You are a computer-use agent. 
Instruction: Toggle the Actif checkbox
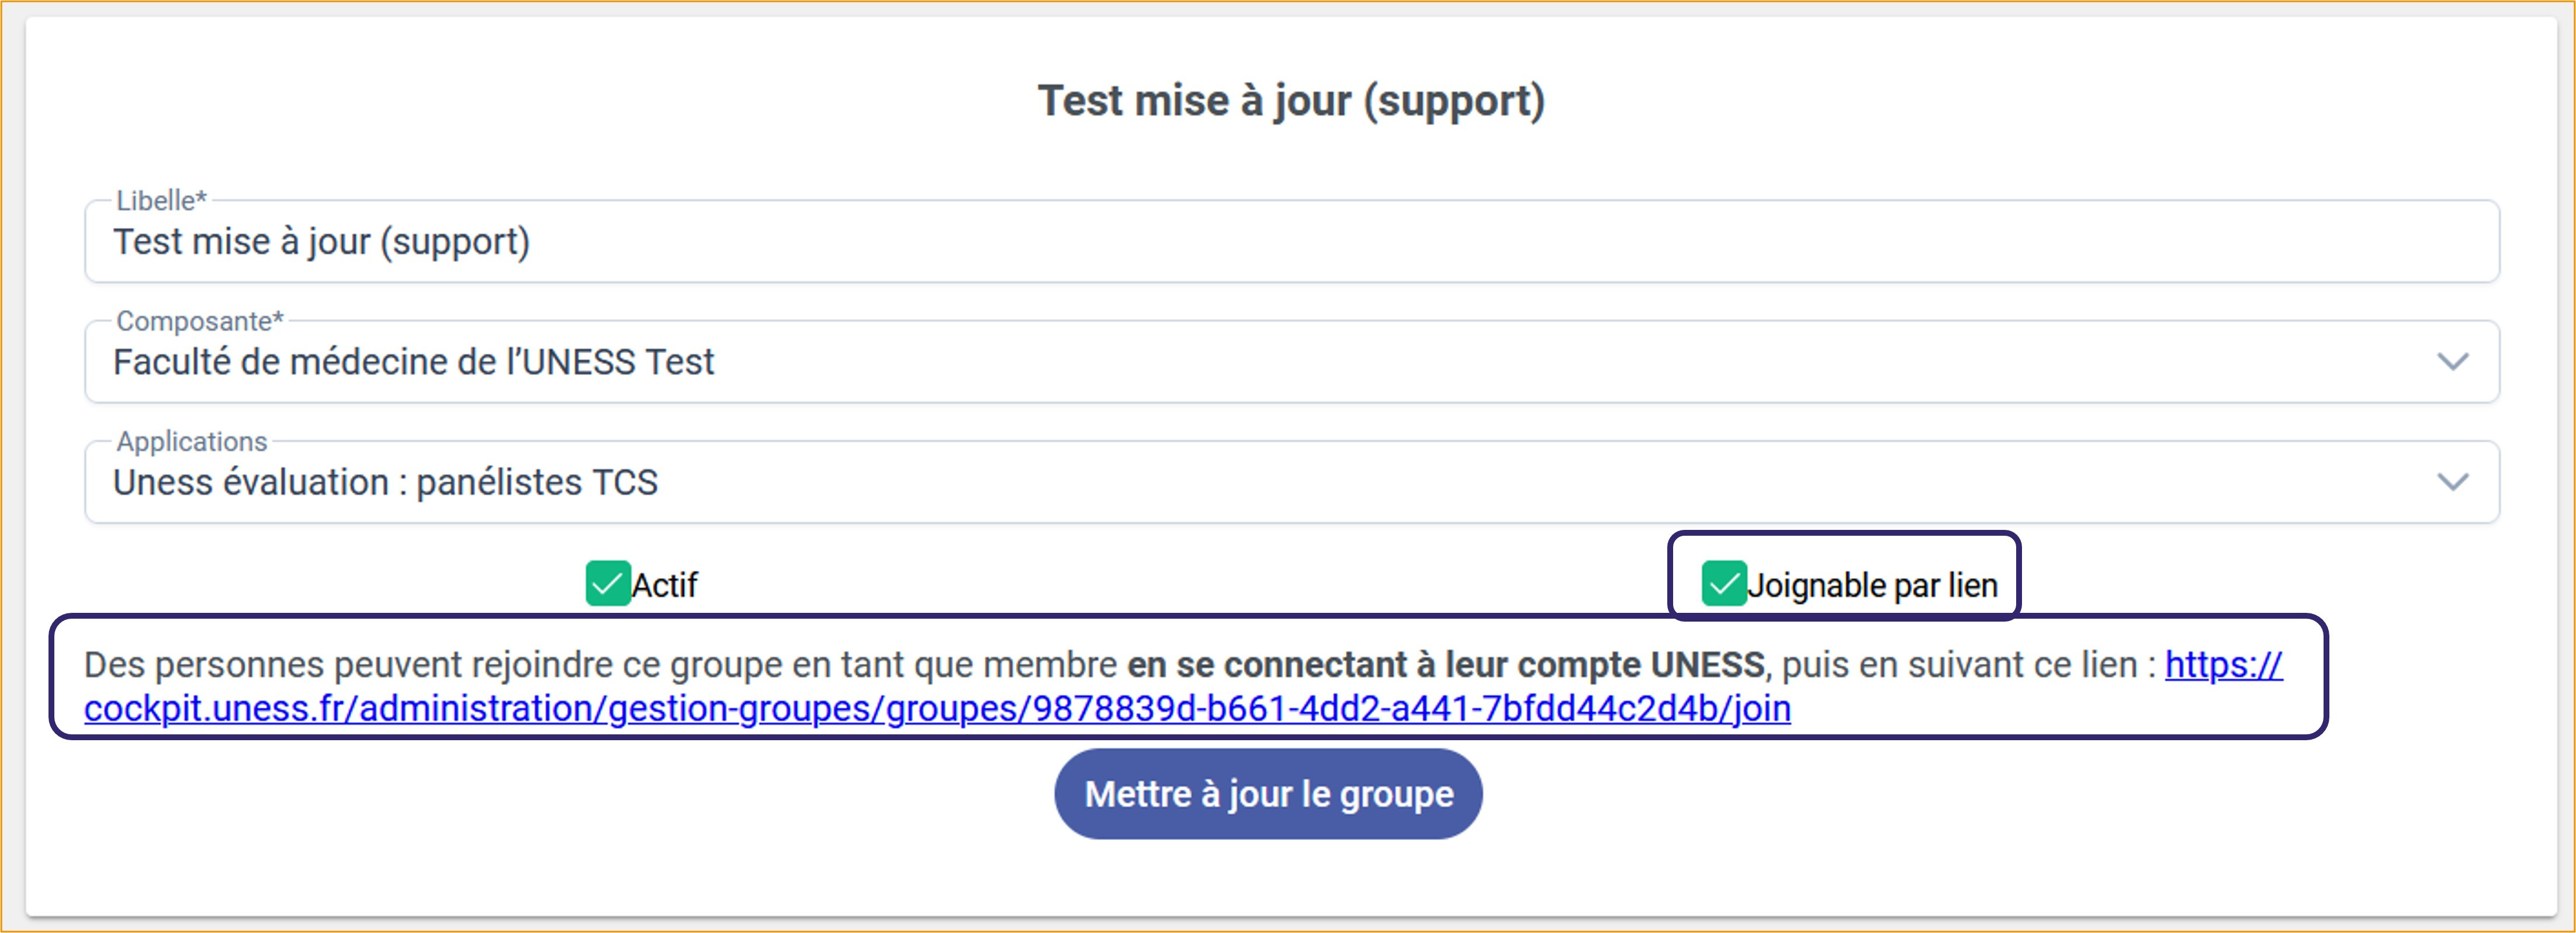point(607,584)
